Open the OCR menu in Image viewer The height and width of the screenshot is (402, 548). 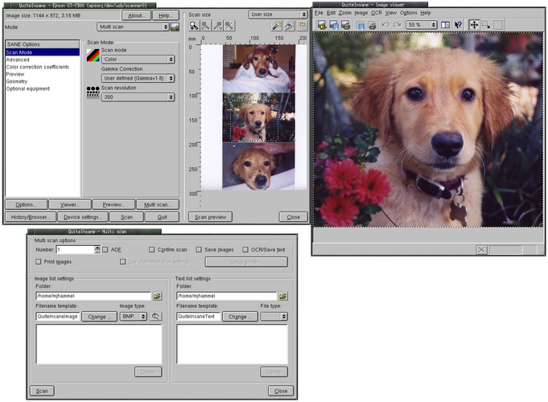click(376, 14)
